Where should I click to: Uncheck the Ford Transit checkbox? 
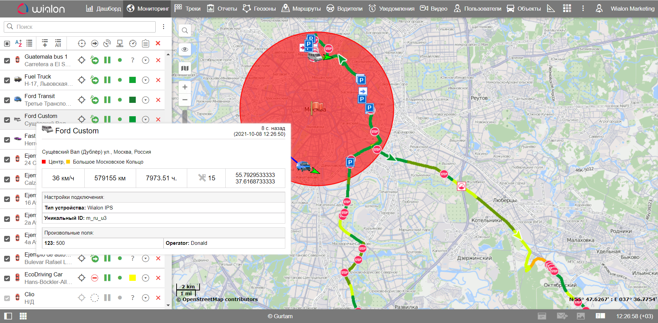coord(7,100)
